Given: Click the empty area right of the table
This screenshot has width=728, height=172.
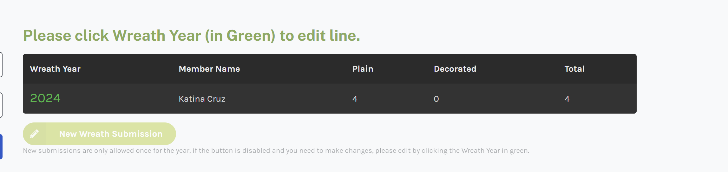Looking at the screenshot, I should [x=682, y=84].
